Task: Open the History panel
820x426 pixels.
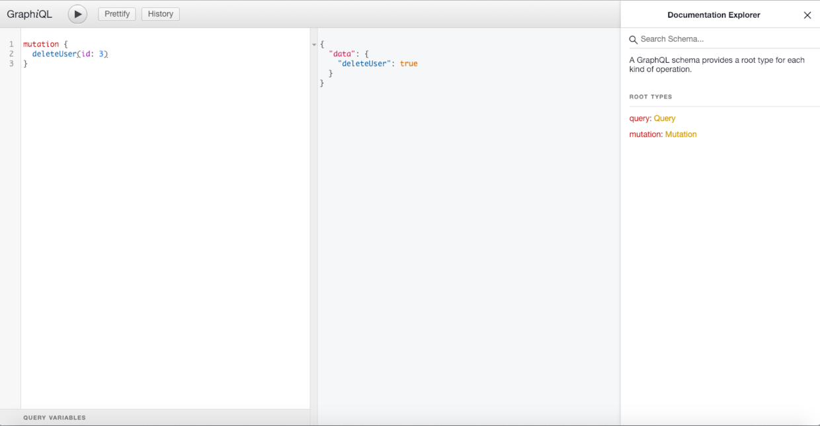Action: [x=161, y=14]
